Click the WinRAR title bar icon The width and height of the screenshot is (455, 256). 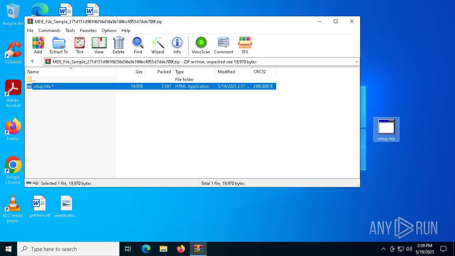tap(30, 21)
